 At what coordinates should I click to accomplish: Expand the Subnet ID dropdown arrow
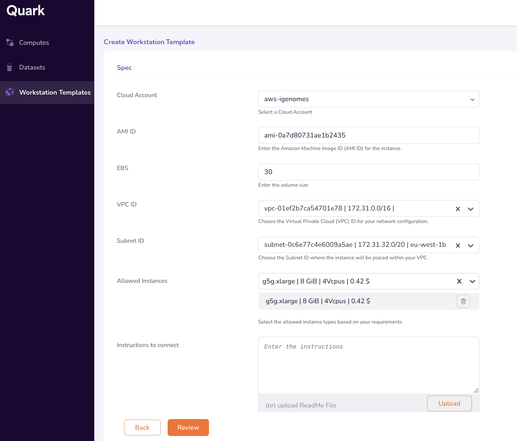coord(470,246)
